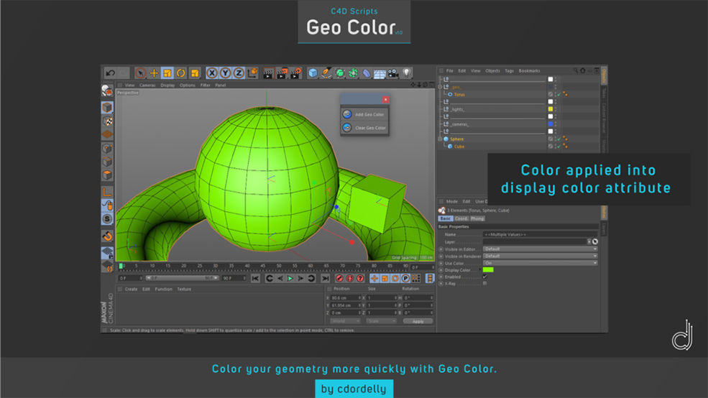Select Polygons mode icon
This screenshot has width=708, height=398.
pos(107,175)
